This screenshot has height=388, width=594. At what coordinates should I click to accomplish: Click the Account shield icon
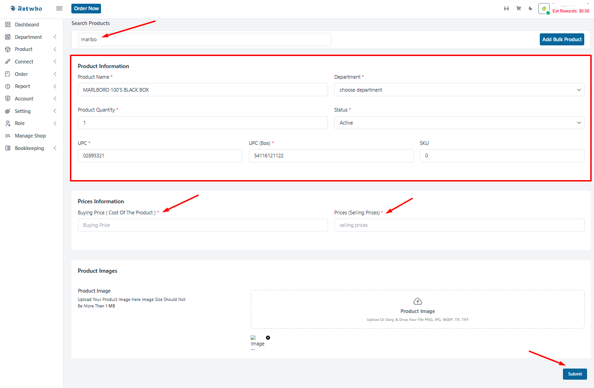[7, 99]
